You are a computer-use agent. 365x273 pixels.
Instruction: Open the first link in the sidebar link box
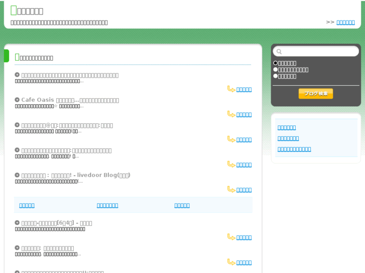287,128
